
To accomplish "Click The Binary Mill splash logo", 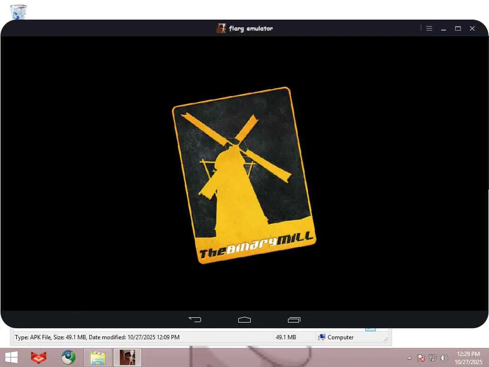I will coord(244,175).
